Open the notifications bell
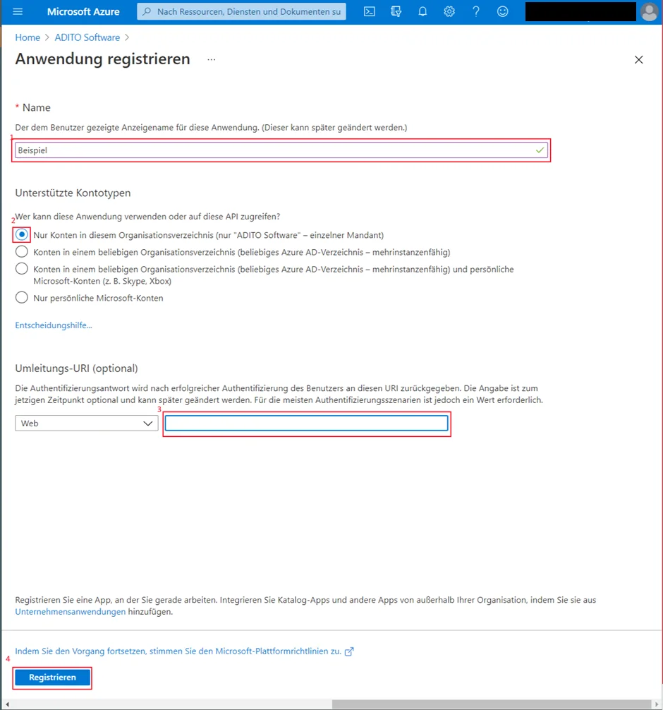Viewport: 663px width, 710px height. [422, 11]
